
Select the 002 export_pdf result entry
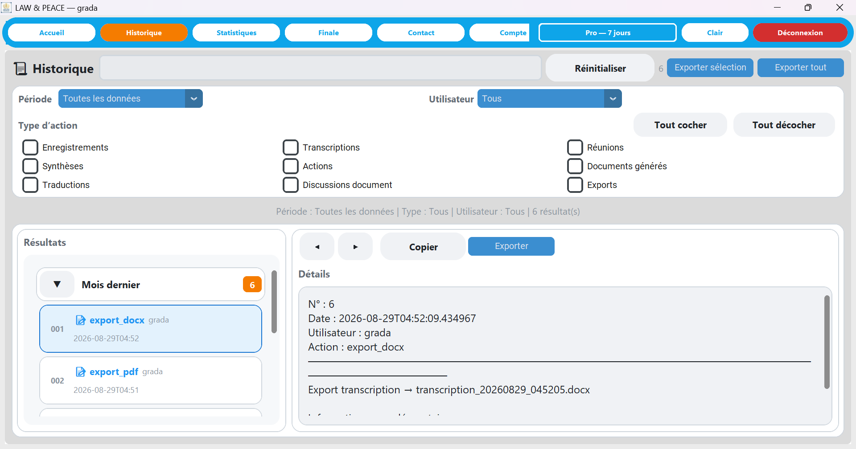point(151,380)
